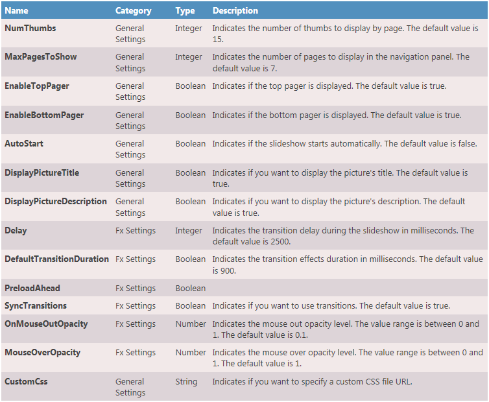Click the DefaultTransitionDuration property name

56,259
